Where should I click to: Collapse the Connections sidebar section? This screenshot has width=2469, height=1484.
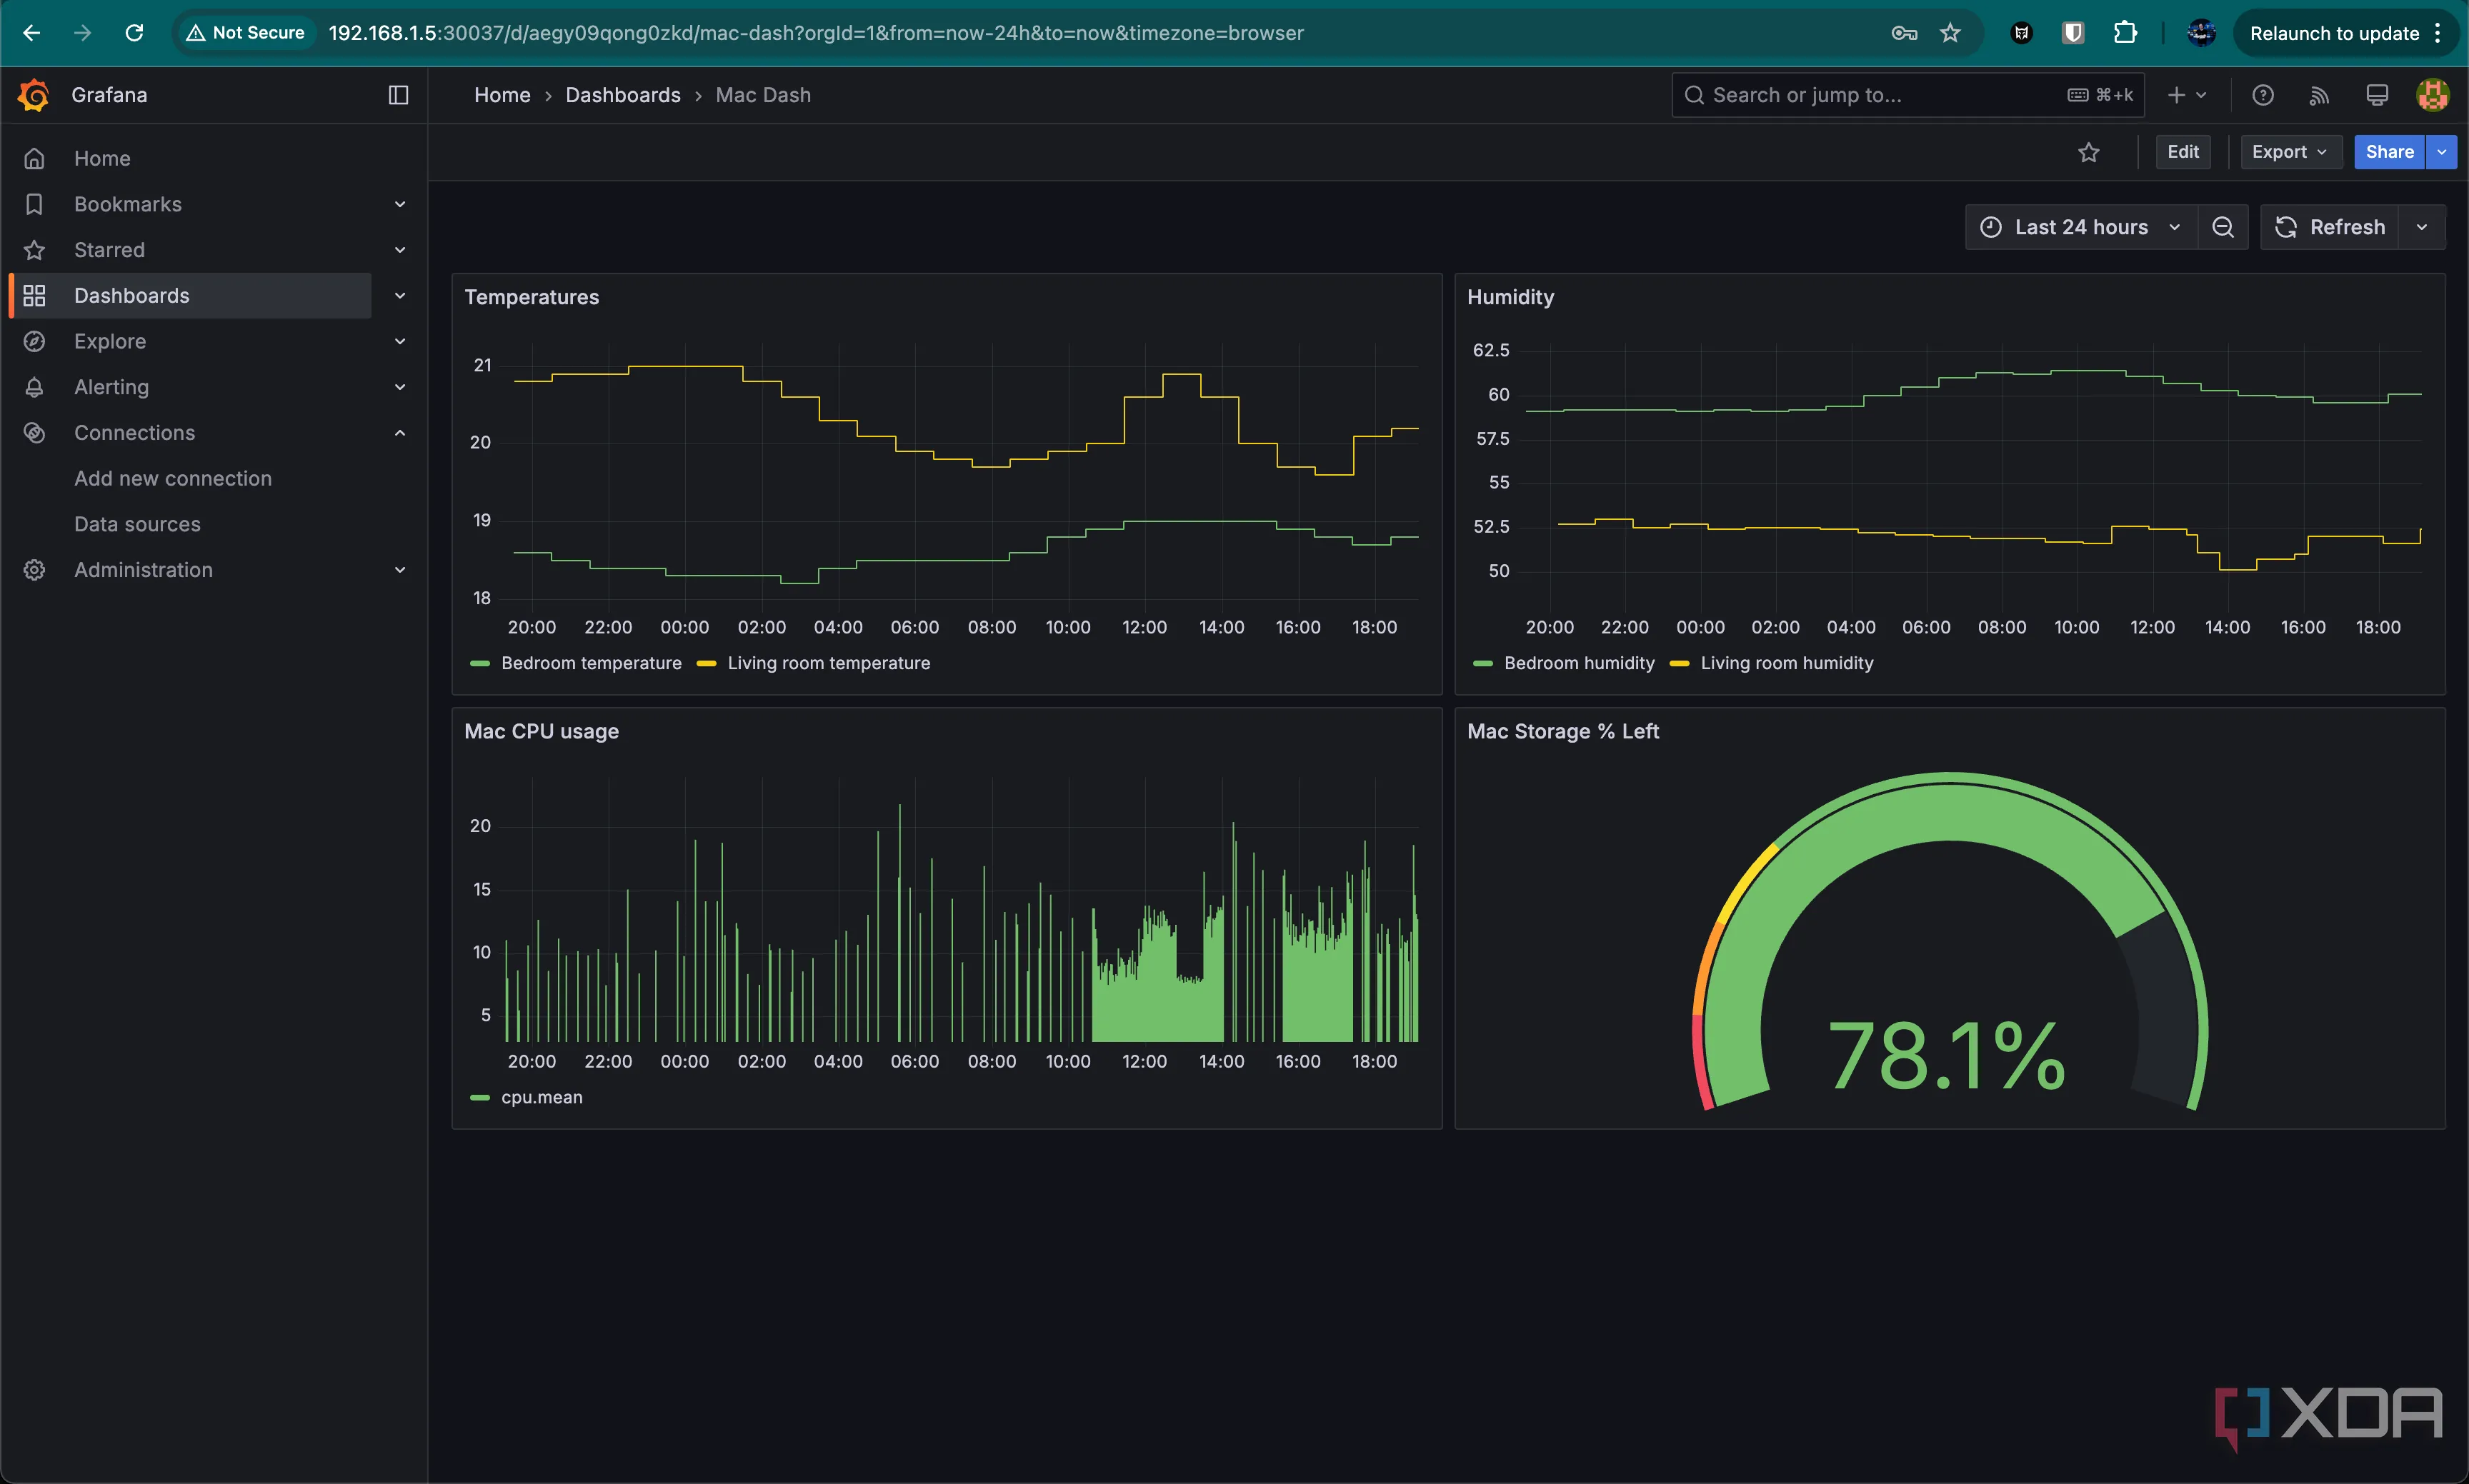click(x=399, y=433)
